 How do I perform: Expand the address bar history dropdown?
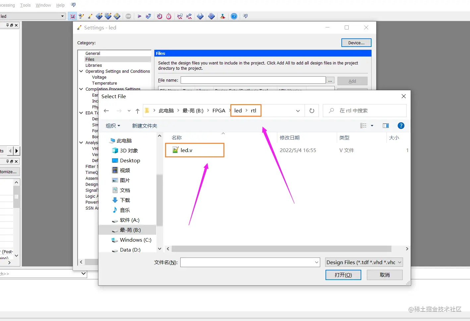[298, 111]
